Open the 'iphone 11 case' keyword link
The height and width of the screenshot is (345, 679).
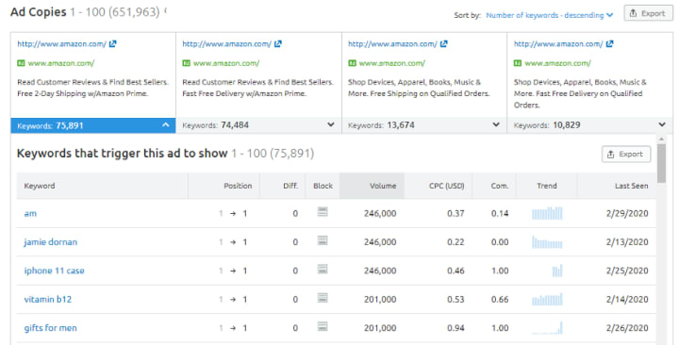54,271
